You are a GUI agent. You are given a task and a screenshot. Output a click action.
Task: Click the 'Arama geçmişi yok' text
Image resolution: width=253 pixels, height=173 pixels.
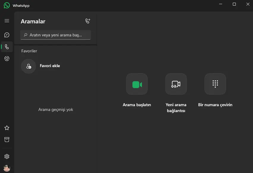coord(56,109)
